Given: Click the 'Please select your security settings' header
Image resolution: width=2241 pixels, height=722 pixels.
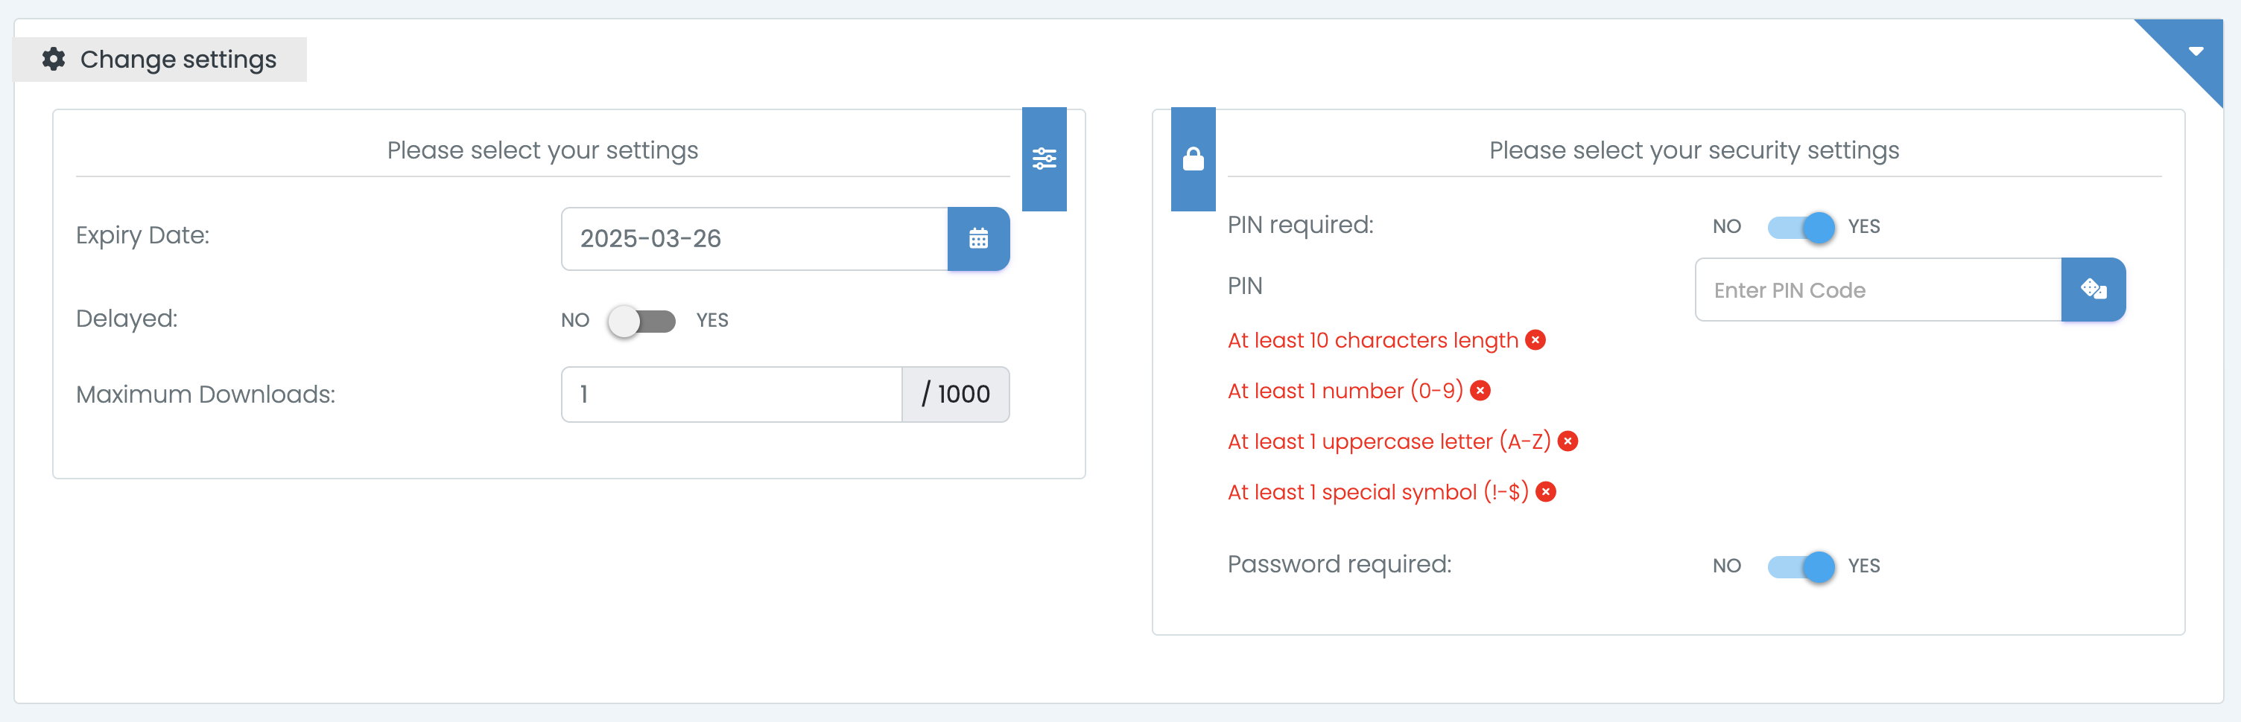Looking at the screenshot, I should (x=1694, y=150).
